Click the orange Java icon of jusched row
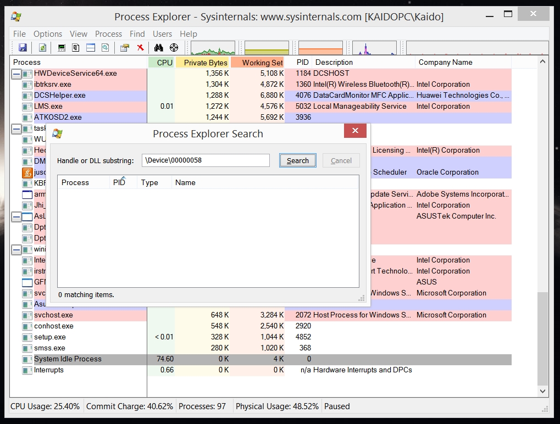The width and height of the screenshot is (560, 424). [27, 172]
